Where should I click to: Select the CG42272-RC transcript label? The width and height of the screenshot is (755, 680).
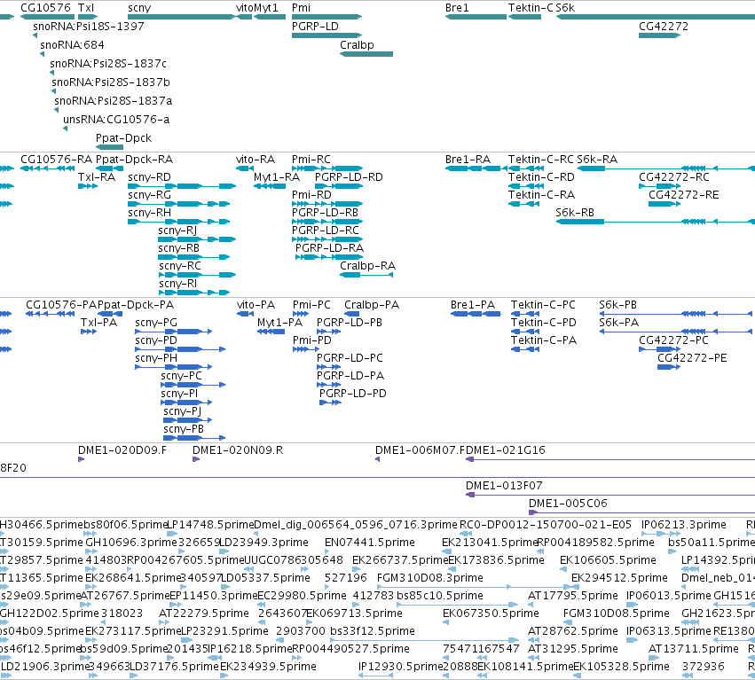pyautogui.click(x=674, y=177)
